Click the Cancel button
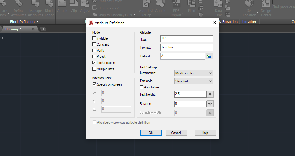This screenshot has height=156, width=295. click(176, 133)
